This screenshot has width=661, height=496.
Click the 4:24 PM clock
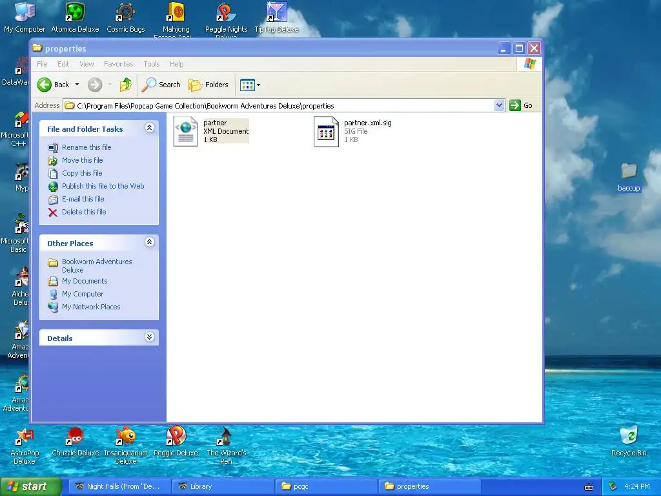coord(636,487)
